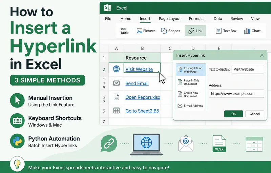Confirm hyperlink with OK button
The image size is (271, 173).
(233, 114)
